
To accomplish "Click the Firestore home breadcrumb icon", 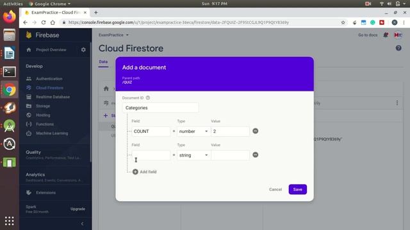I will [106, 89].
